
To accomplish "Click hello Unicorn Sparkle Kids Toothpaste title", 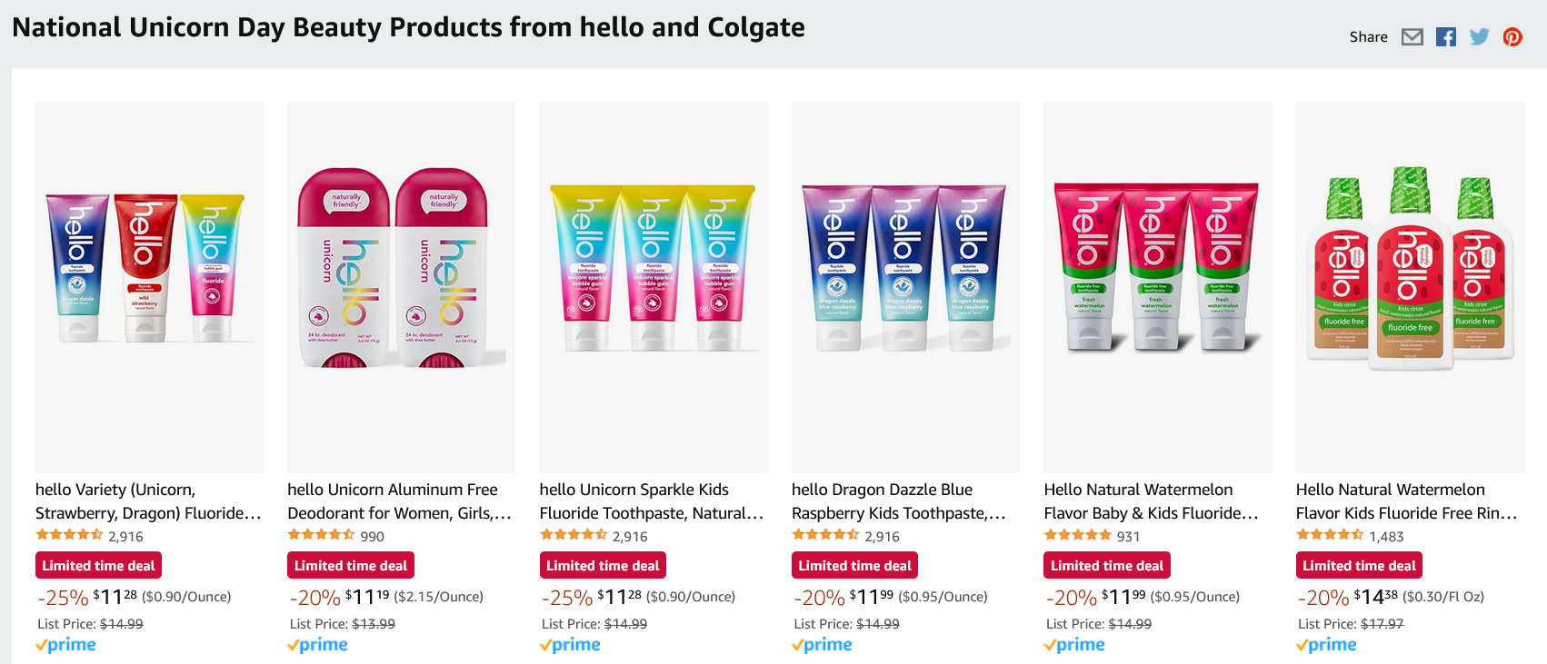I will point(651,501).
